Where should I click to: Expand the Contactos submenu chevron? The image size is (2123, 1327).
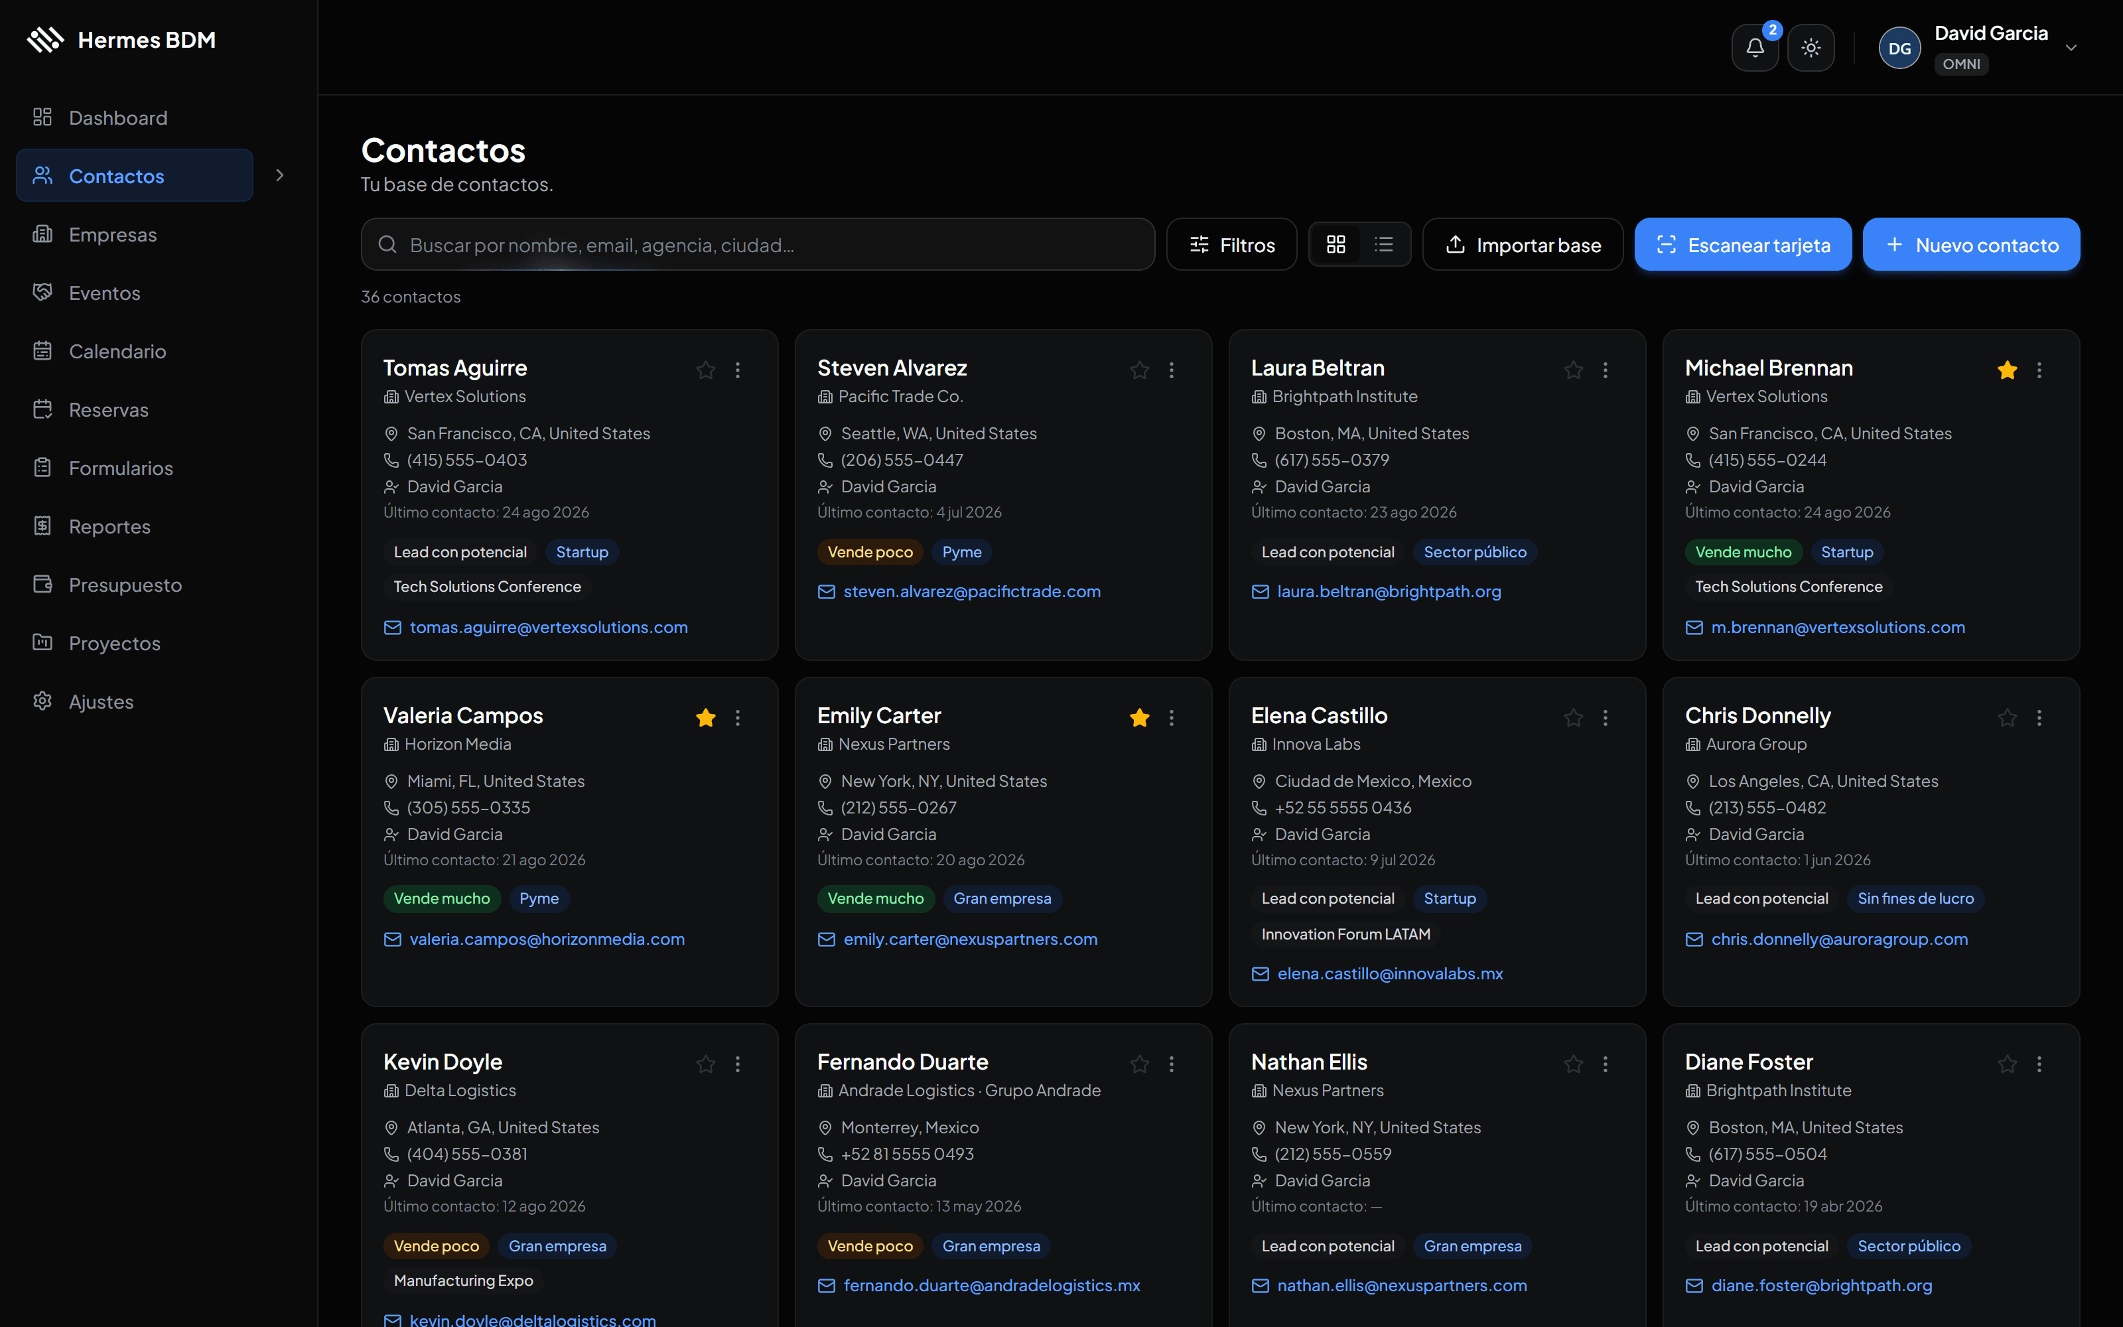[x=280, y=176]
